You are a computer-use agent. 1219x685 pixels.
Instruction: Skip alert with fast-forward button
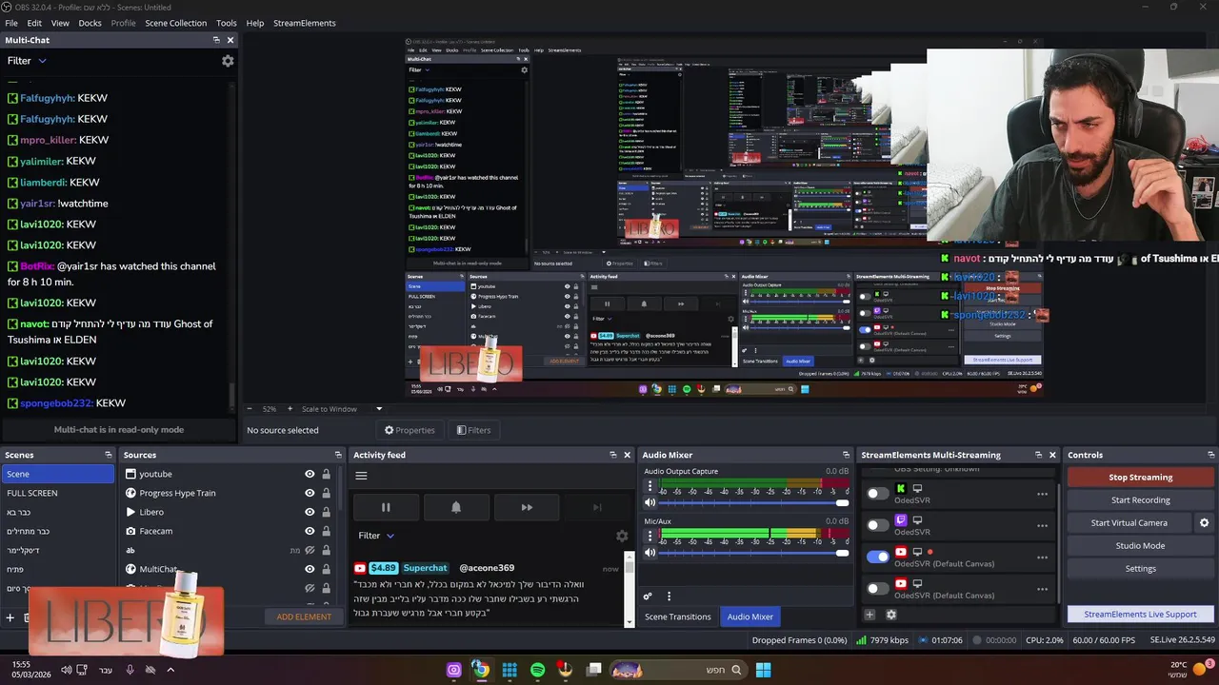coord(527,507)
